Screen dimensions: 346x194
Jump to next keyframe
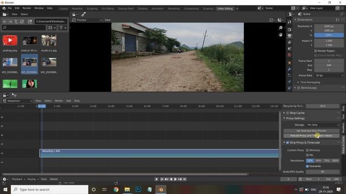point(180,179)
